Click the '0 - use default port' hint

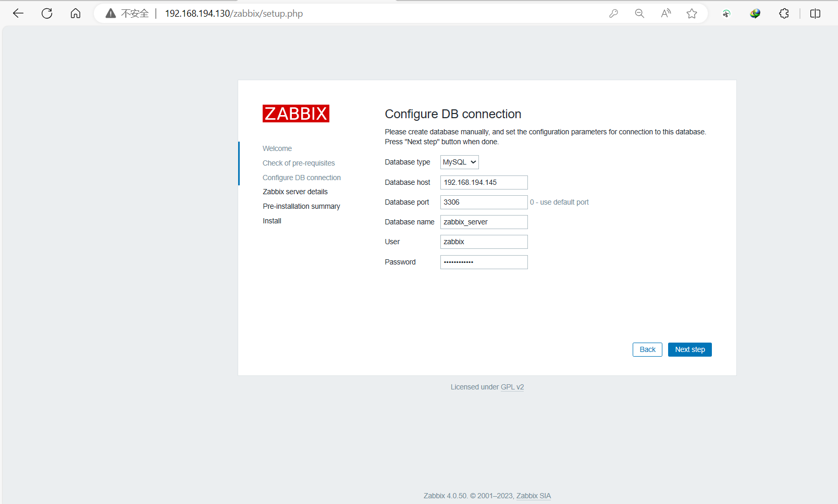559,202
